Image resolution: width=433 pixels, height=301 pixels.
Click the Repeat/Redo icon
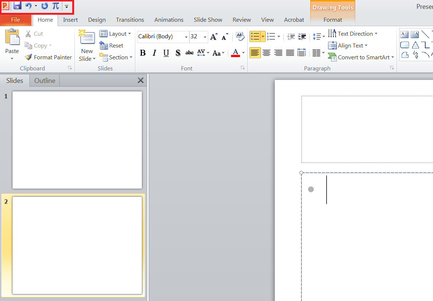pyautogui.click(x=45, y=6)
